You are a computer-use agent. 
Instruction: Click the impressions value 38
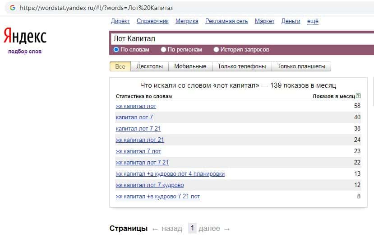357,128
